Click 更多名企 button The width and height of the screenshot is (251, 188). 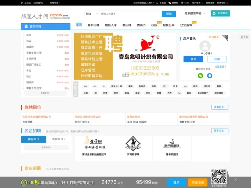coord(220,131)
